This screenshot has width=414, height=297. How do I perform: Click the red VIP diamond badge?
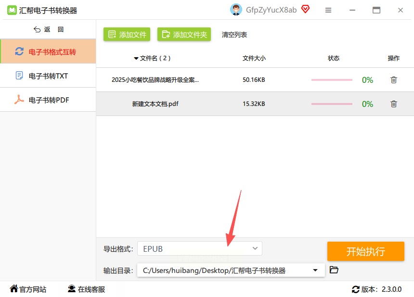(306, 9)
